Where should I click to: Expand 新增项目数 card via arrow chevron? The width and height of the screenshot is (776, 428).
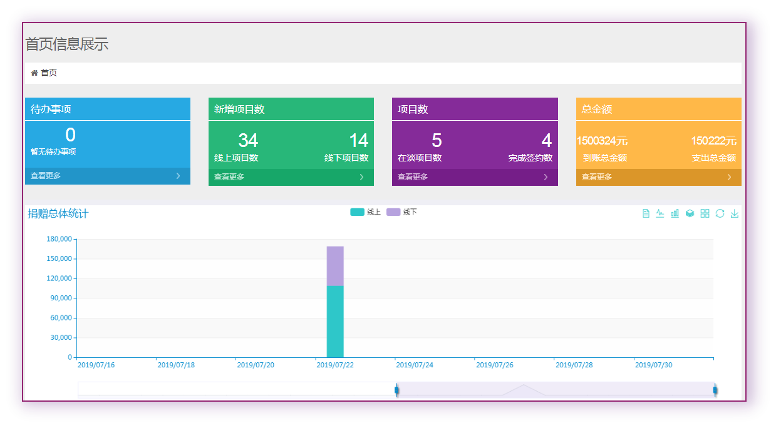(361, 177)
